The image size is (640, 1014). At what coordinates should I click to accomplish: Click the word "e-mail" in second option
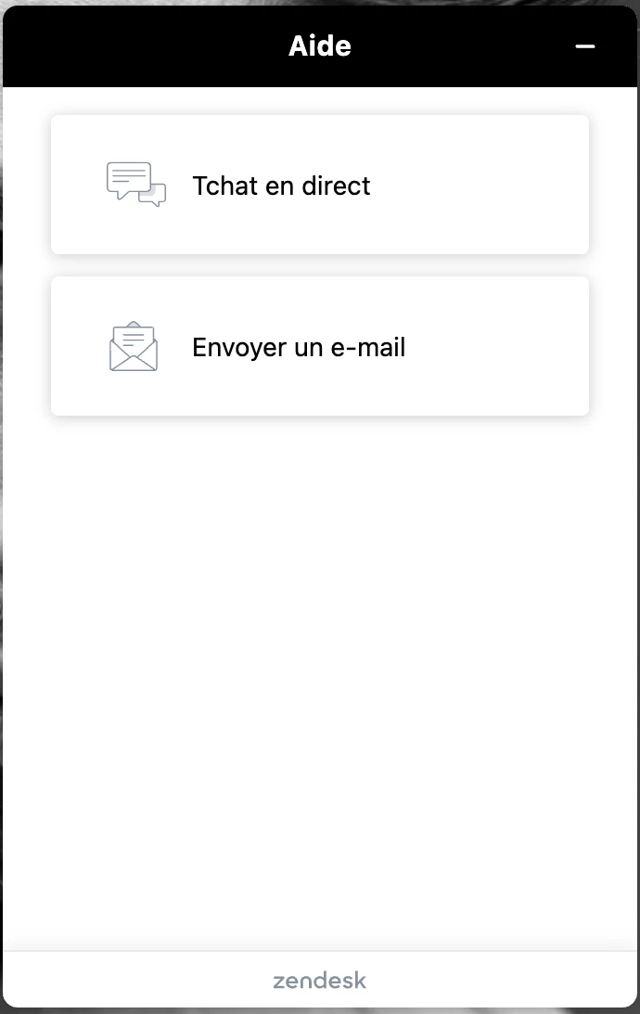tap(368, 347)
